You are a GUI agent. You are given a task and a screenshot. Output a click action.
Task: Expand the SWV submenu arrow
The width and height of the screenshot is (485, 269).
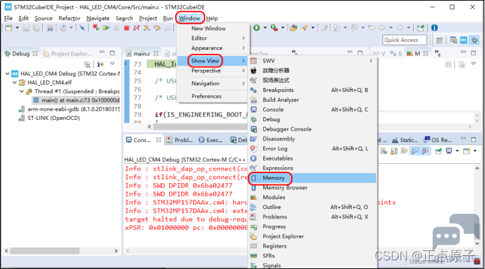coord(371,61)
